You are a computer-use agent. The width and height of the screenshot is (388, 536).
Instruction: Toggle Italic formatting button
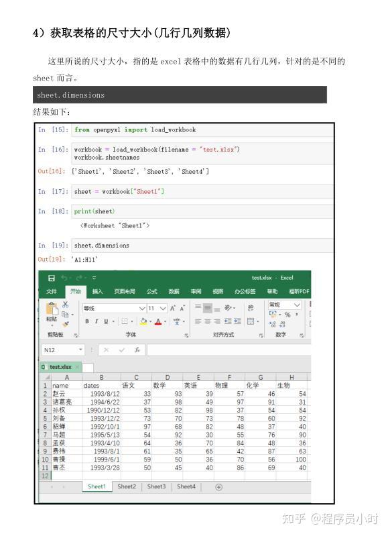tap(96, 321)
